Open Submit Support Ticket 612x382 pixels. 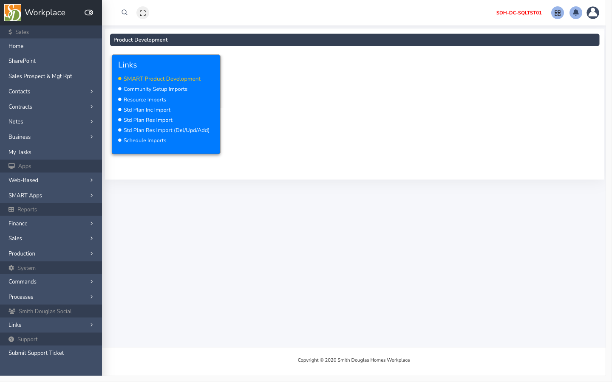(x=36, y=353)
